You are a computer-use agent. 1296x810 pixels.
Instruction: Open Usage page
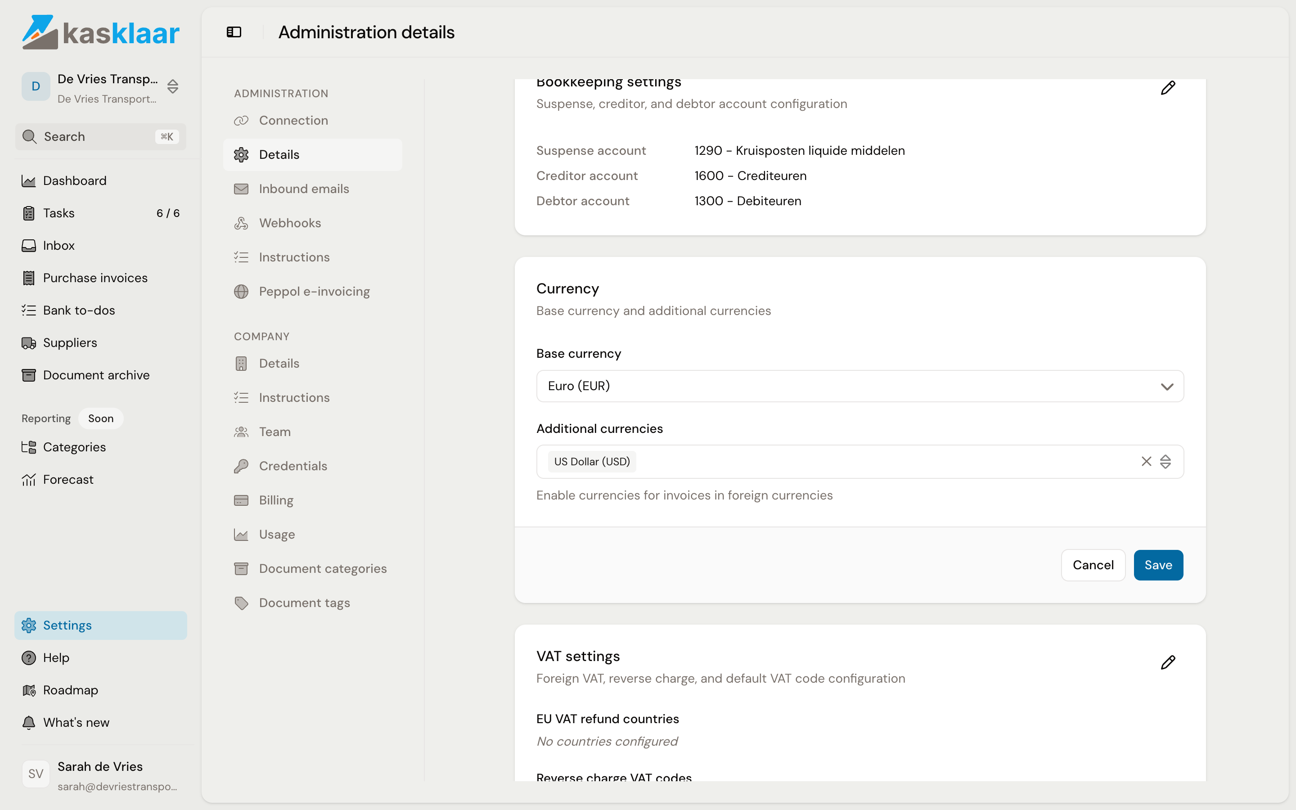click(x=313, y=535)
